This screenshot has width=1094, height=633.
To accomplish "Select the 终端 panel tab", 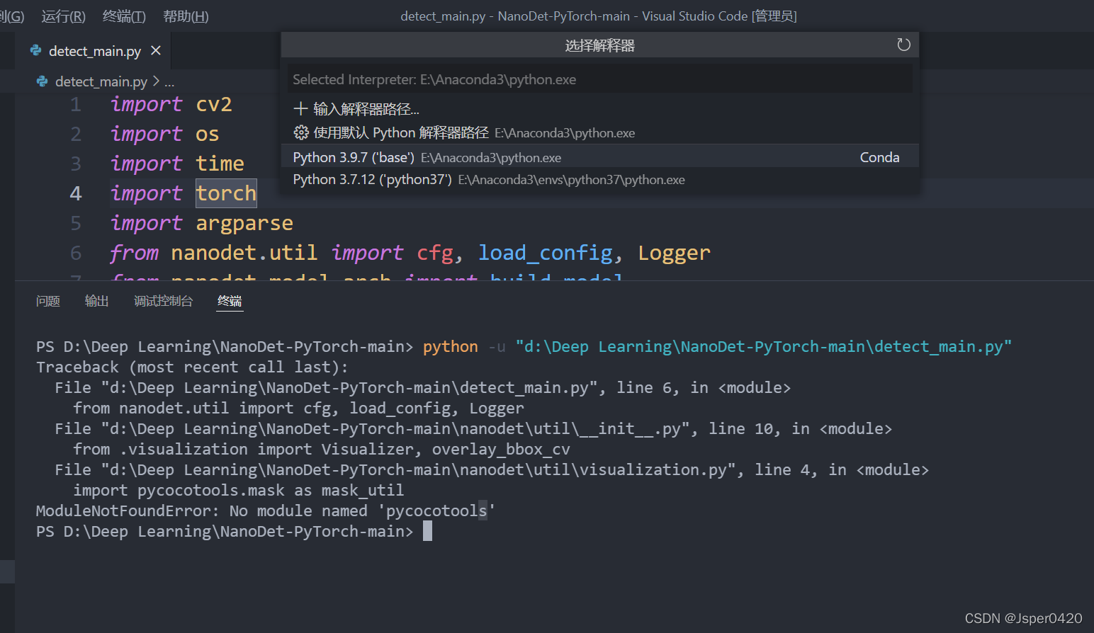I will [230, 301].
